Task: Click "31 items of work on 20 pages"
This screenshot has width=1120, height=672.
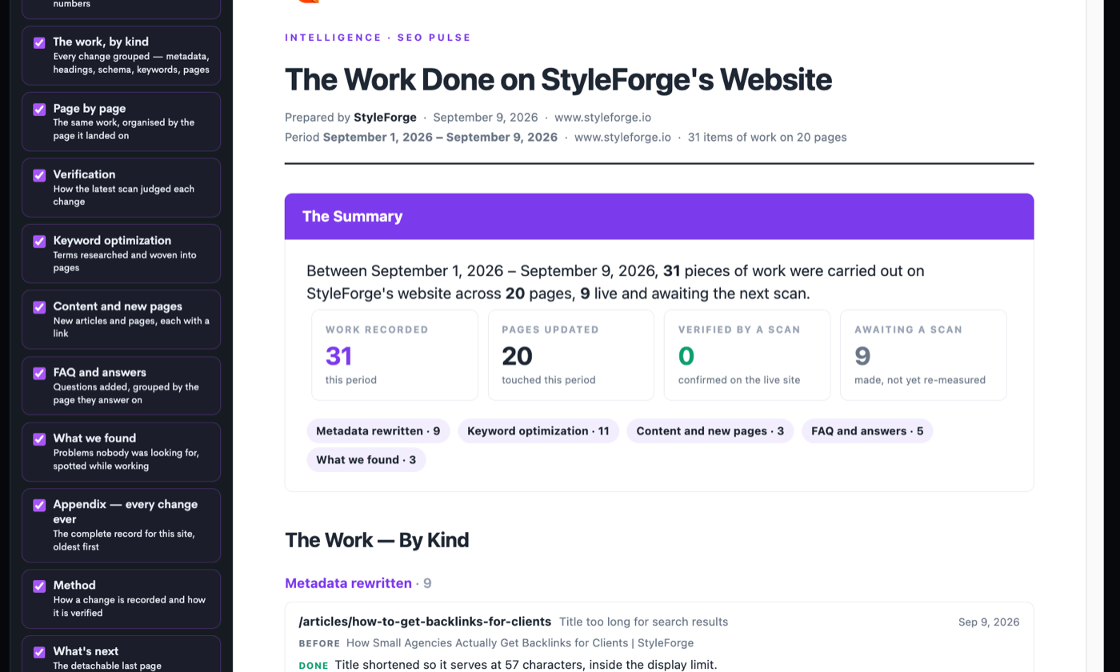Action: (x=767, y=138)
